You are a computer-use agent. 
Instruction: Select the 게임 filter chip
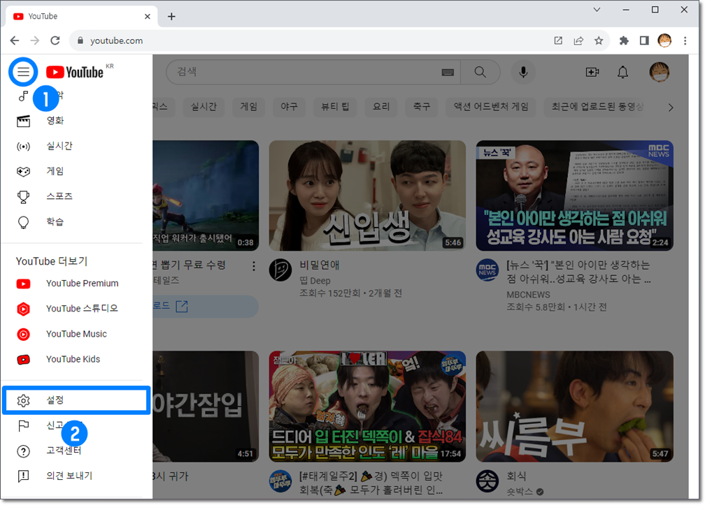click(x=249, y=107)
